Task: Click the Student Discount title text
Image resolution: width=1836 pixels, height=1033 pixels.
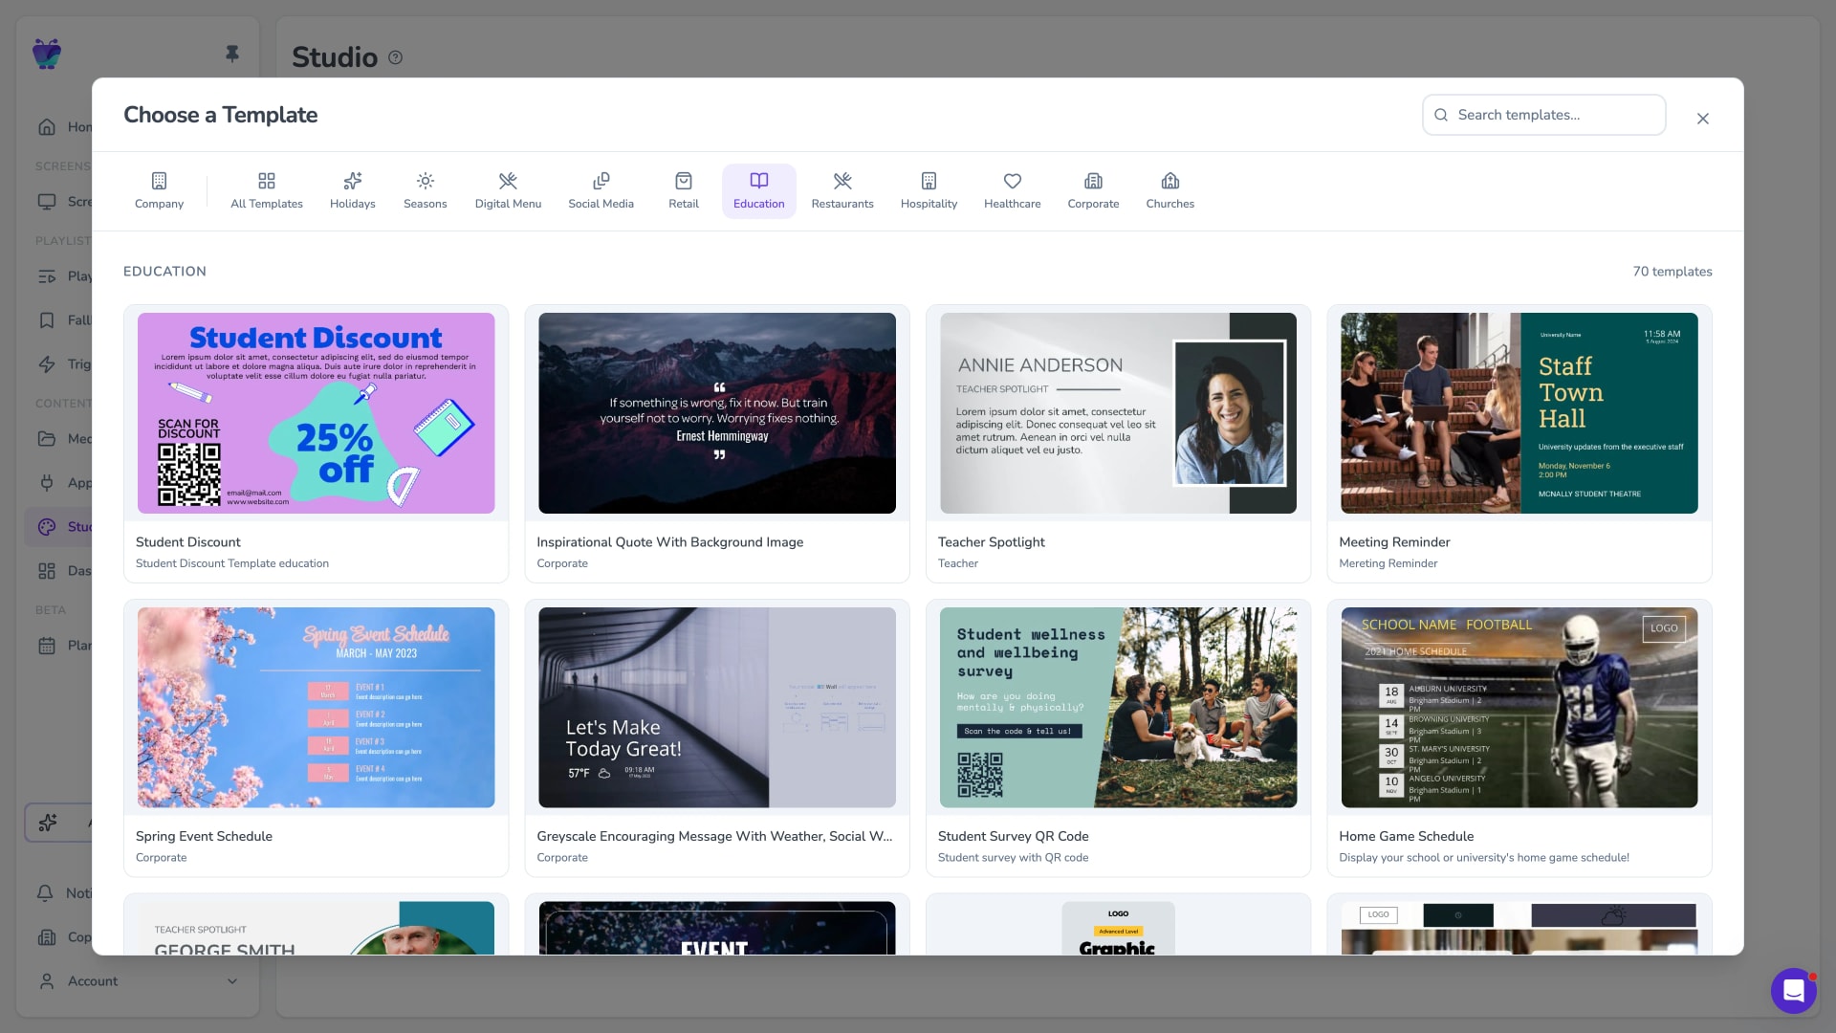Action: (x=188, y=542)
